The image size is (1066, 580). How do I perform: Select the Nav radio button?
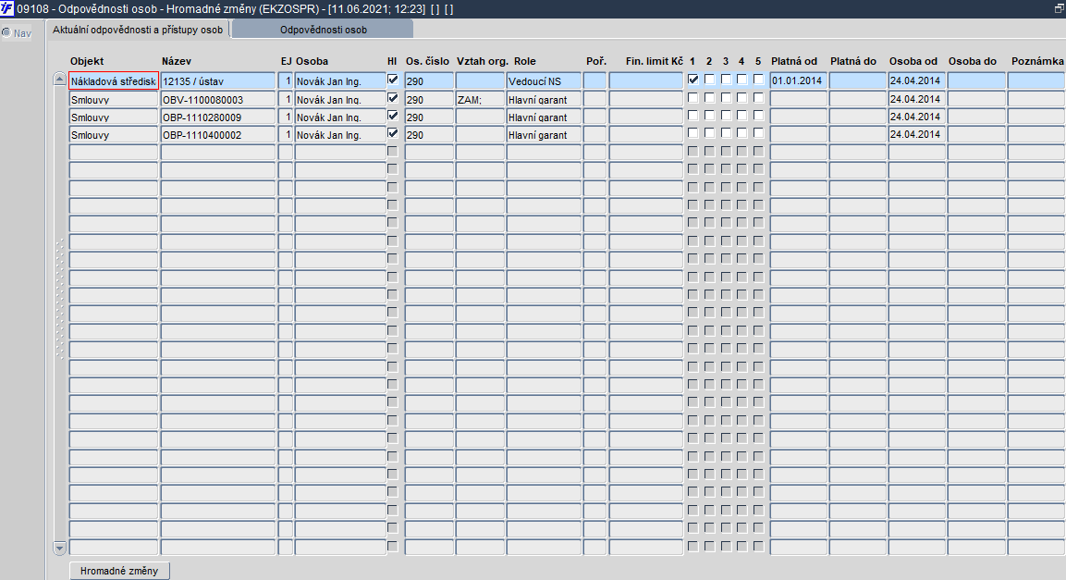coord(6,32)
